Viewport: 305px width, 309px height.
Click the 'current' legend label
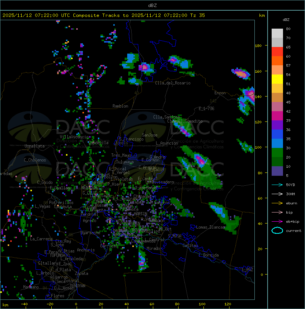pos(294,231)
